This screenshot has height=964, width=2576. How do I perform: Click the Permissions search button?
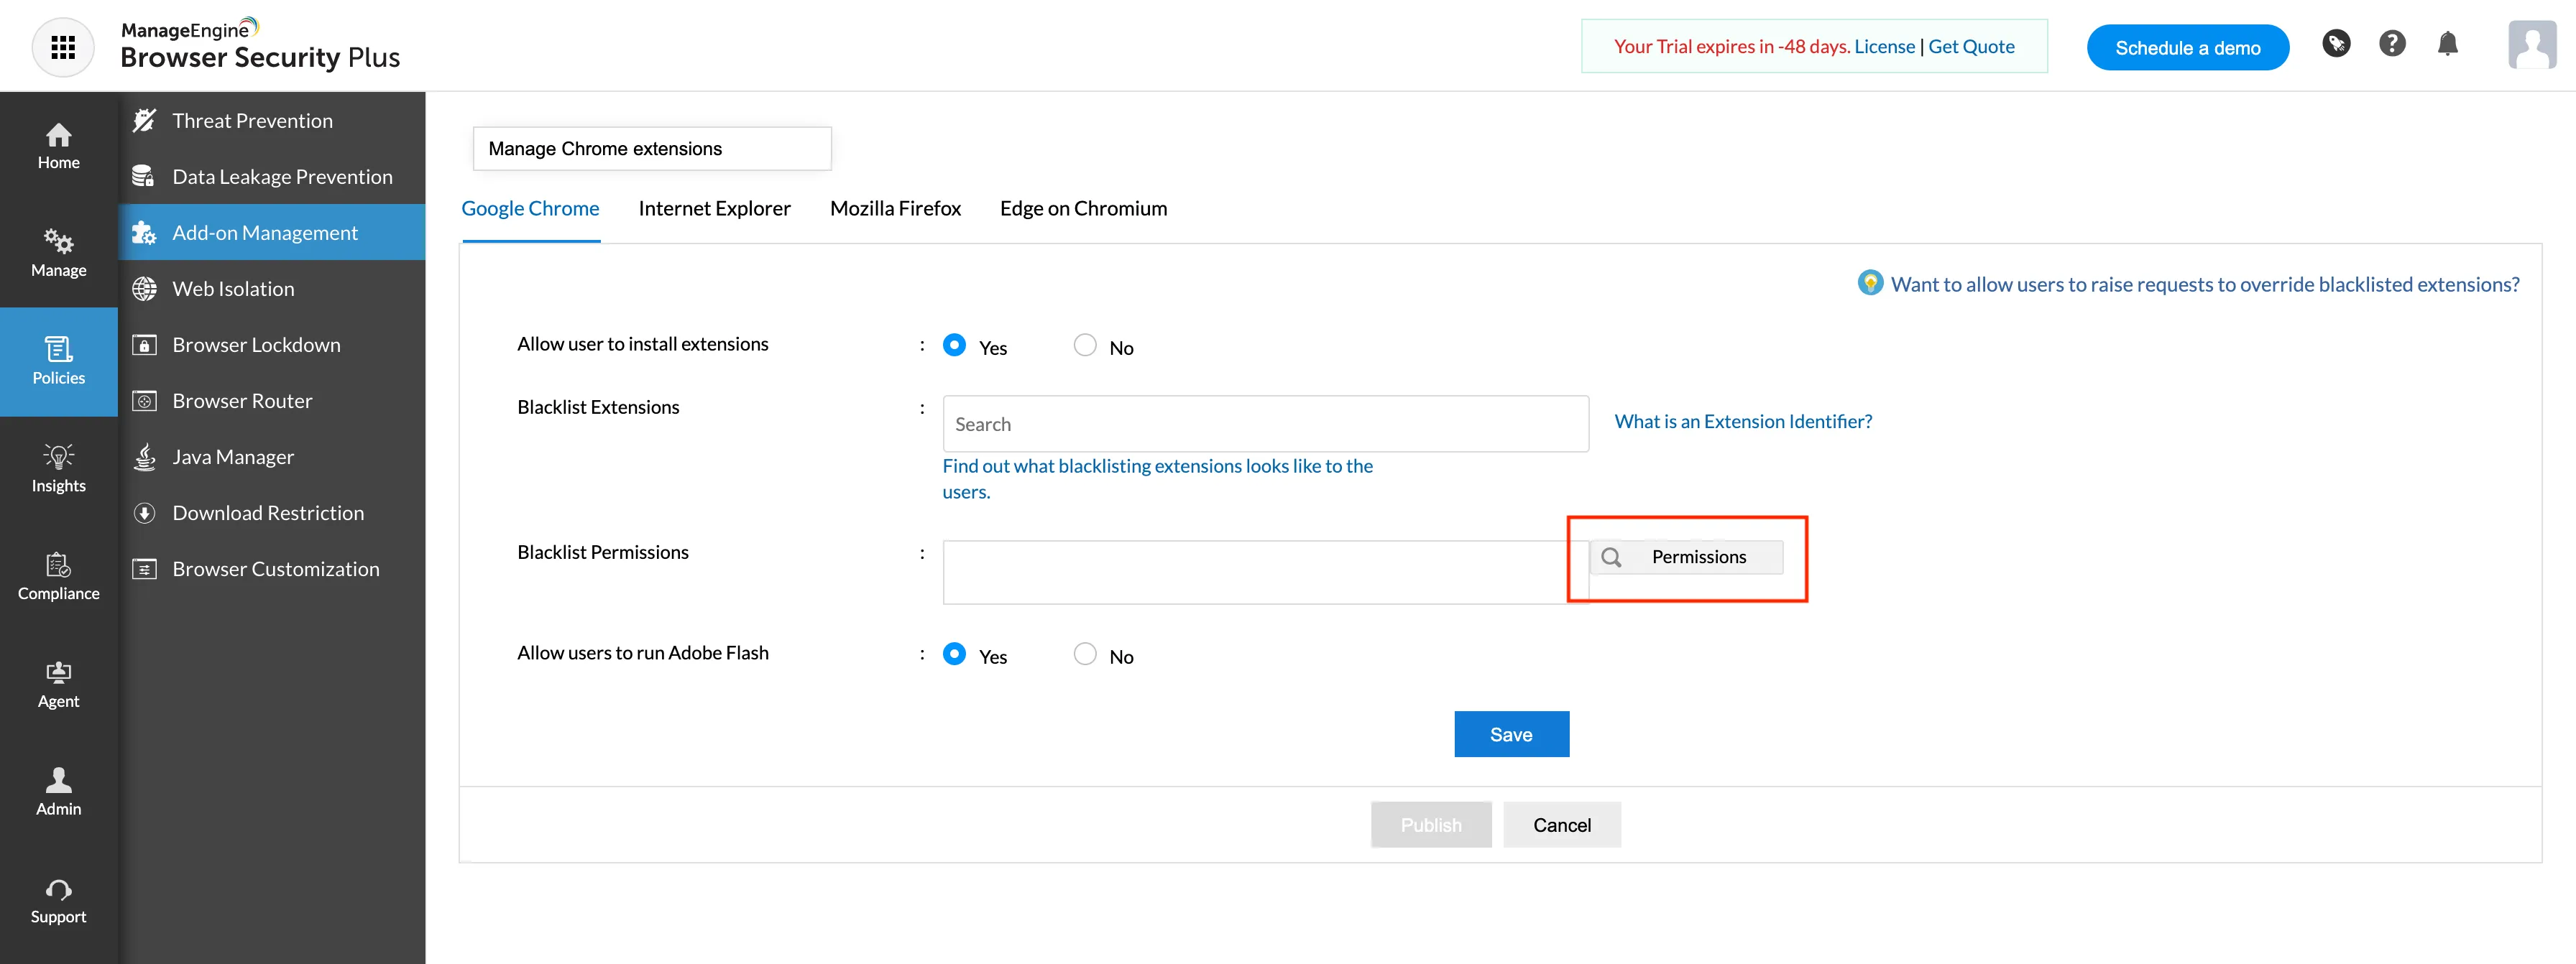tap(1686, 557)
